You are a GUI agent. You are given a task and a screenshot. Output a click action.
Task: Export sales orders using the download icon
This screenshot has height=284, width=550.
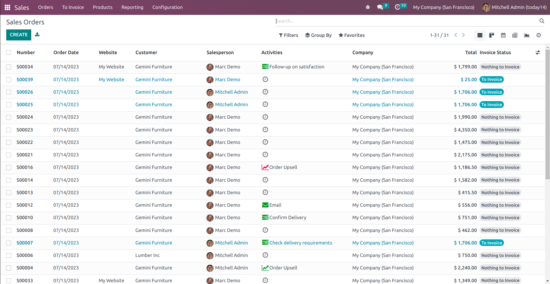37,34
